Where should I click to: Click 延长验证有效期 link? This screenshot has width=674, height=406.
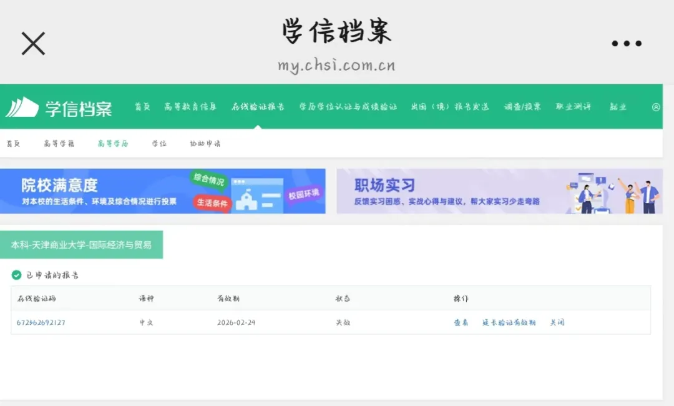pyautogui.click(x=509, y=322)
